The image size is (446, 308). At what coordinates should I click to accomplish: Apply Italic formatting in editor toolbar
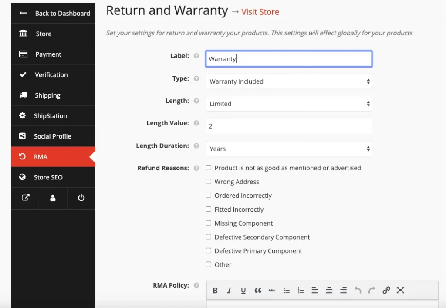pos(229,291)
